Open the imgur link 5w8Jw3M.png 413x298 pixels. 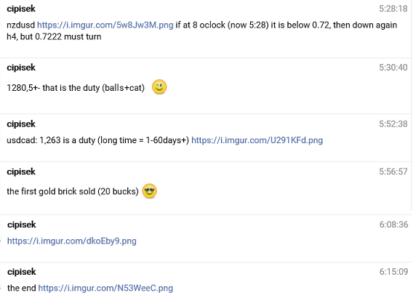(105, 25)
